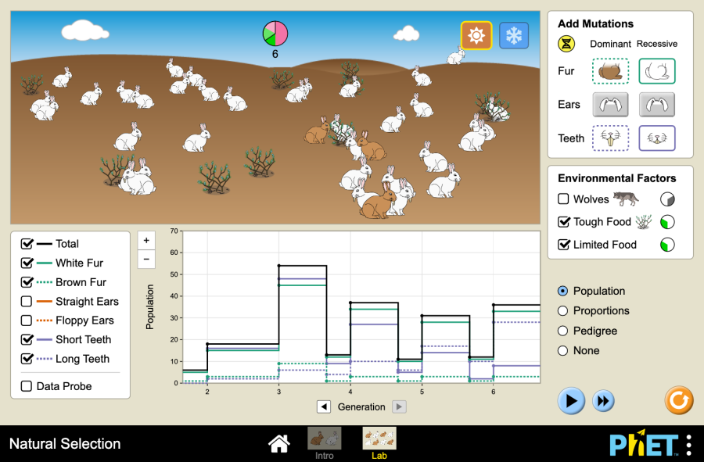704x462 pixels.
Task: Go to the previous generation in graph
Action: pyautogui.click(x=324, y=406)
